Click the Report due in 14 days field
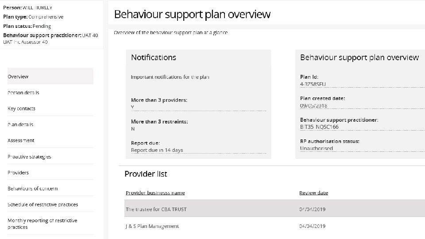This screenshot has height=239, width=425. point(157,150)
